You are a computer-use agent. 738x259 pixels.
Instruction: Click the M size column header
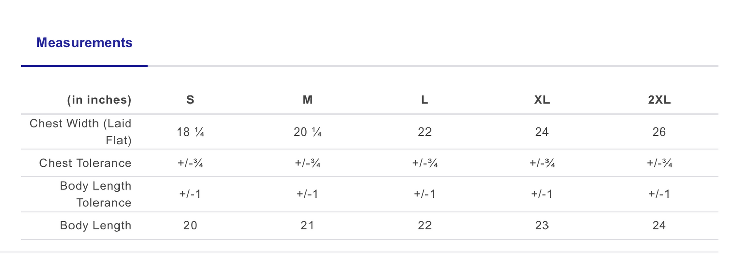pyautogui.click(x=307, y=100)
